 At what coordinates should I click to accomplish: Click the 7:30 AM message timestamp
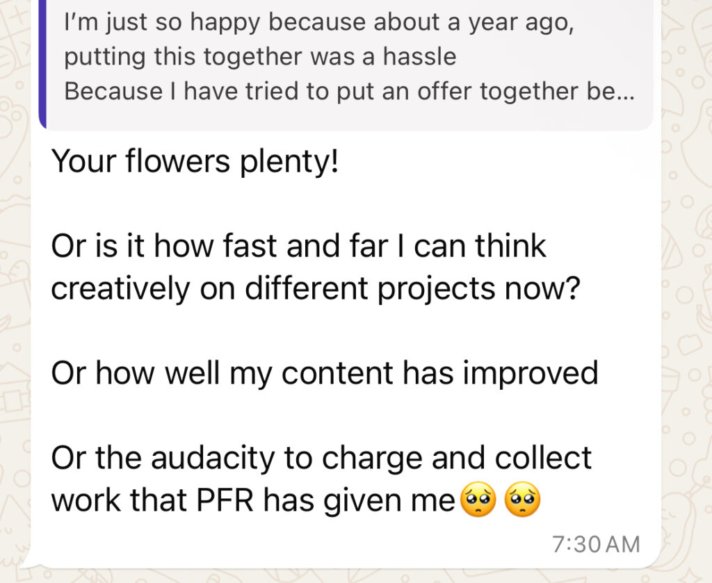596,544
